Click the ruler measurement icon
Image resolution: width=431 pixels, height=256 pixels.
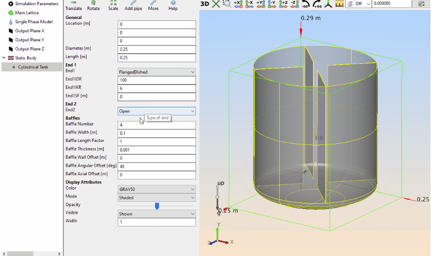(x=340, y=4)
